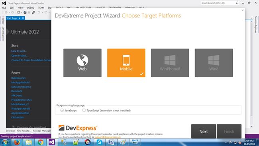Select the JavaScript radio button
This screenshot has width=259, height=146.
pyautogui.click(x=62, y=110)
